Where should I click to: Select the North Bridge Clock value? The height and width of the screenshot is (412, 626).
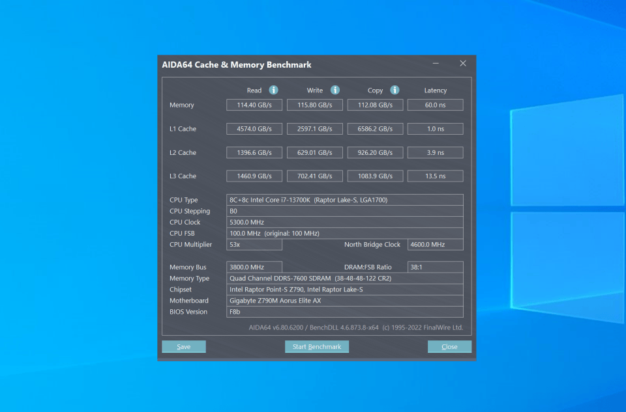click(435, 245)
